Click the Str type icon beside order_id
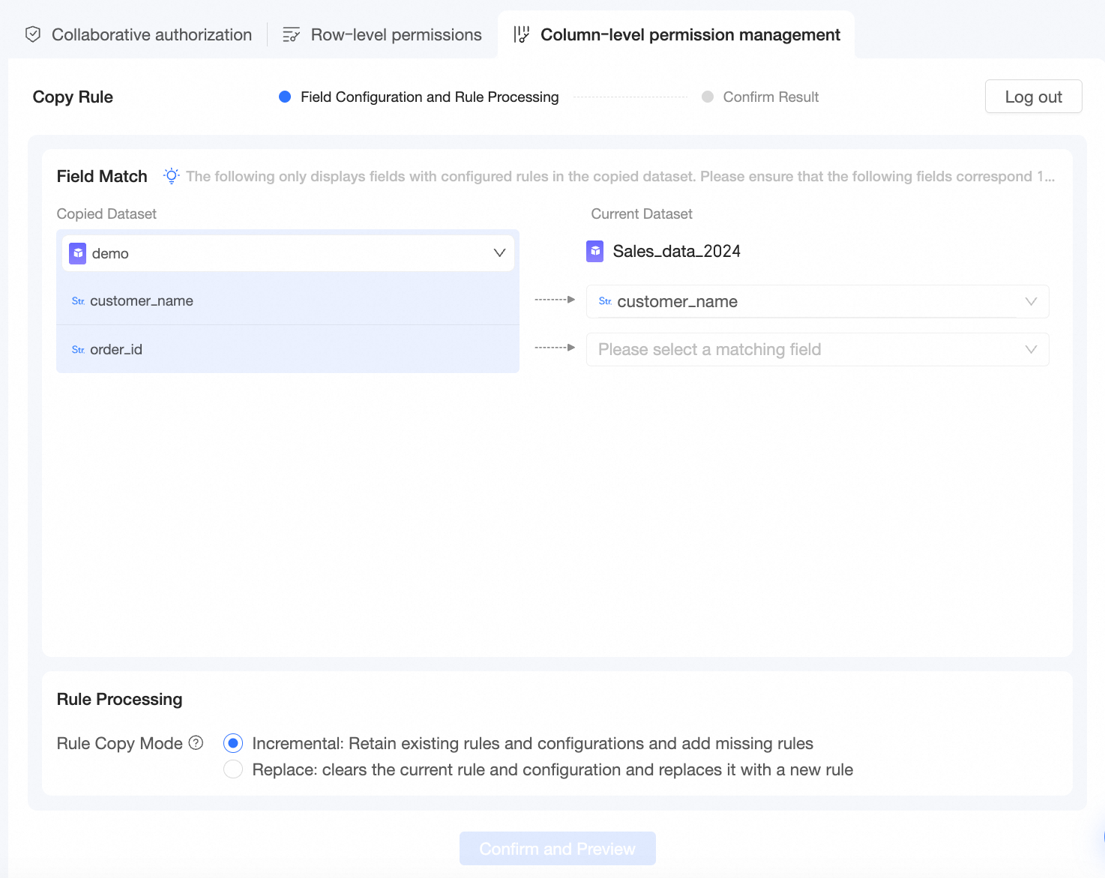The image size is (1105, 878). [x=78, y=350]
